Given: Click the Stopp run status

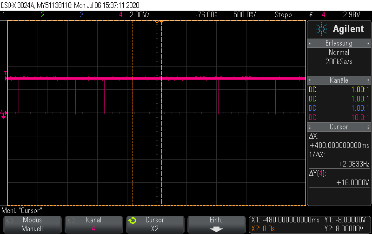Looking at the screenshot, I should pos(283,15).
